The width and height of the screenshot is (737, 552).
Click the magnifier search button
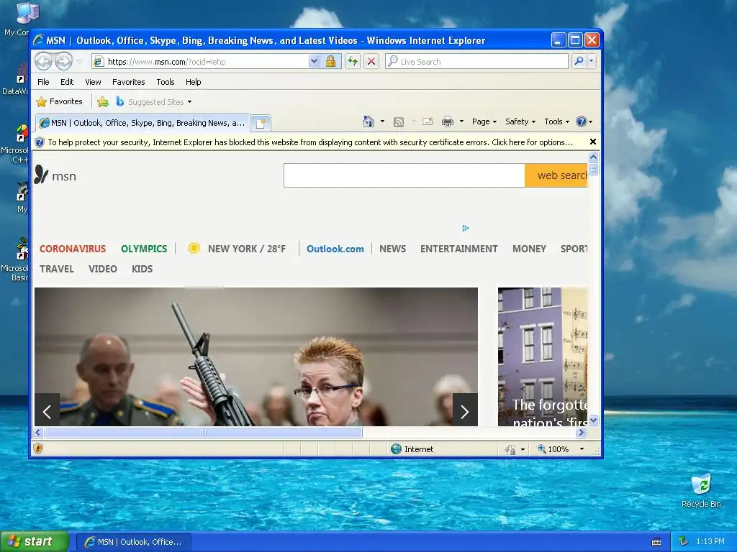pos(579,61)
